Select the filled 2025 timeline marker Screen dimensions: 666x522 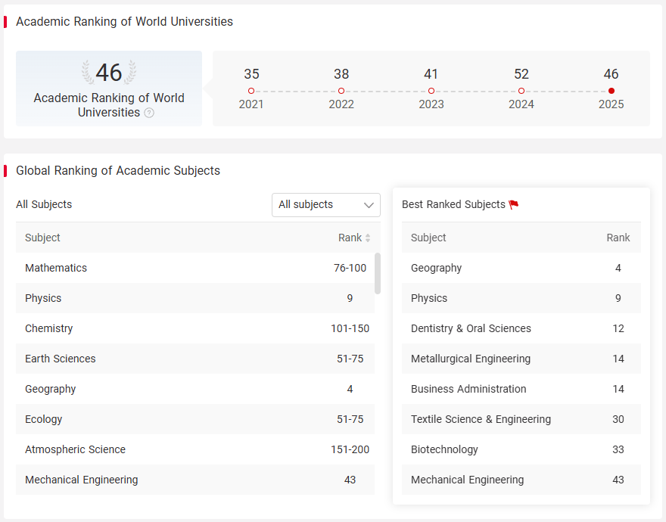tap(612, 91)
